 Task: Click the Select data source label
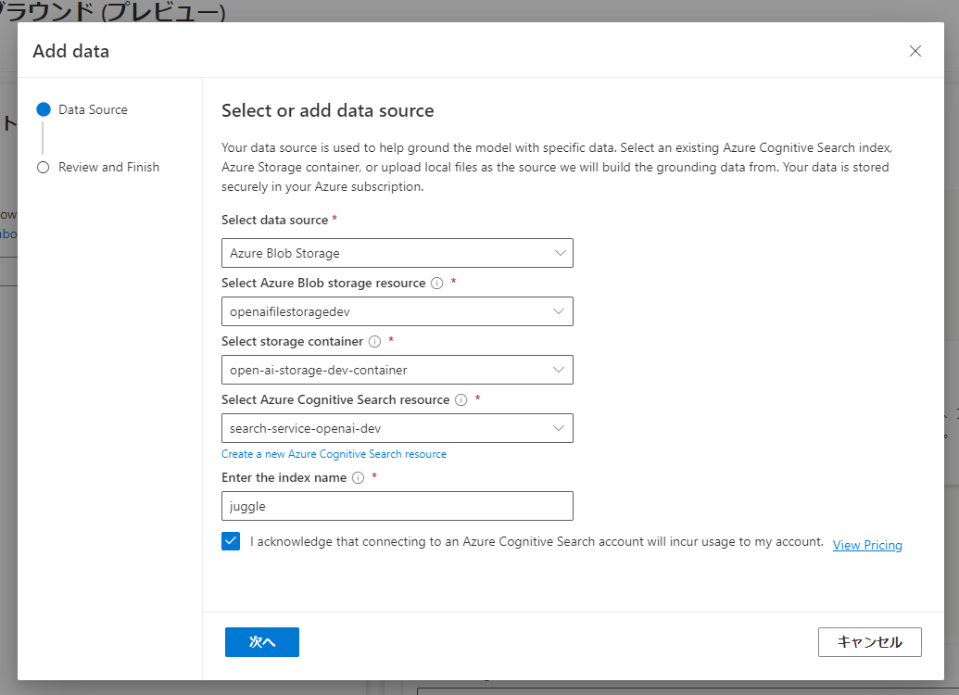pos(274,221)
